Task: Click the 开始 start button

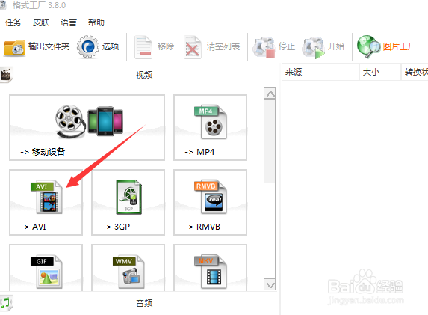Action: pyautogui.click(x=323, y=47)
